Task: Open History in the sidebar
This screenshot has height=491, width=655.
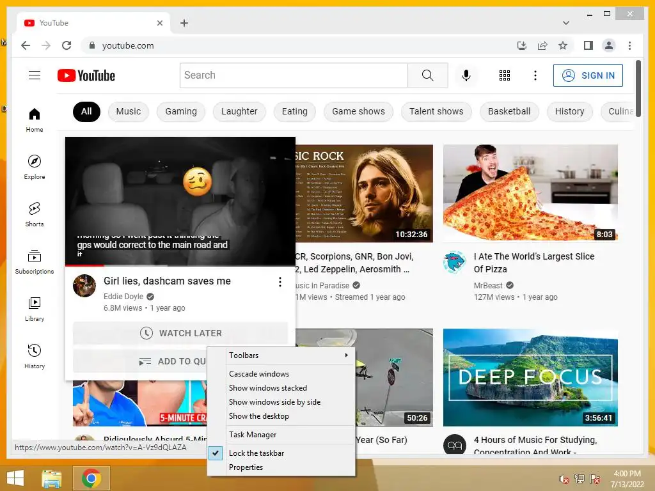Action: (x=35, y=356)
